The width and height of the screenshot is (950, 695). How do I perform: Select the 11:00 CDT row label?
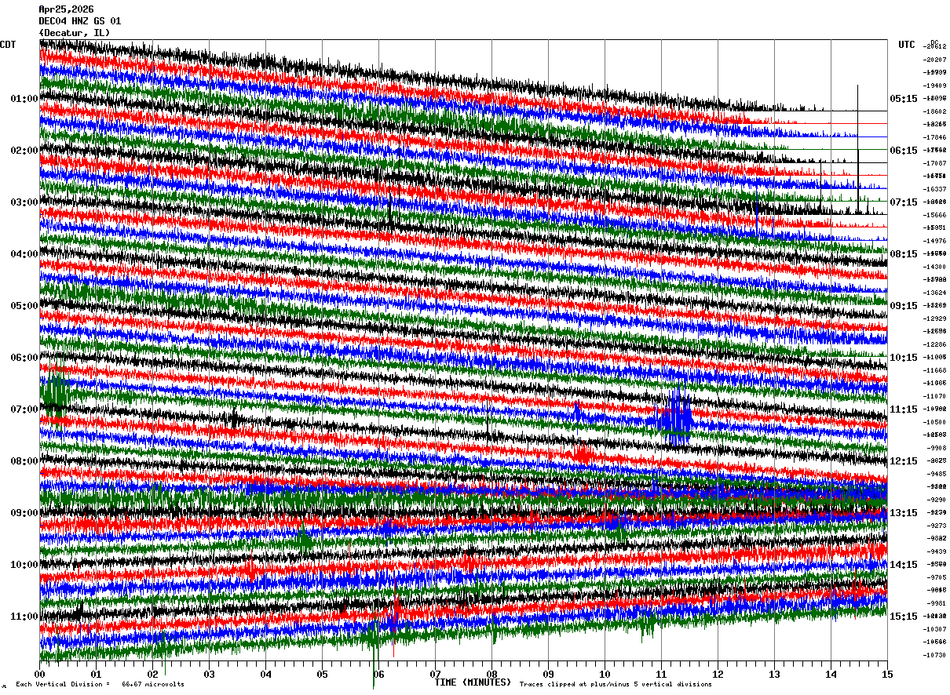[24, 617]
